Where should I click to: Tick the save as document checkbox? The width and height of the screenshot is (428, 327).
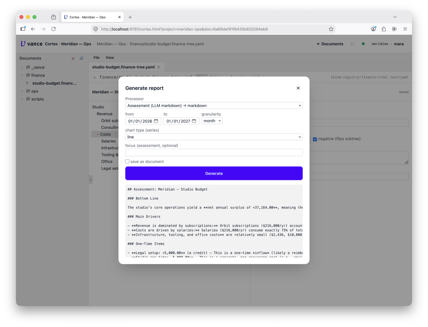click(x=127, y=161)
